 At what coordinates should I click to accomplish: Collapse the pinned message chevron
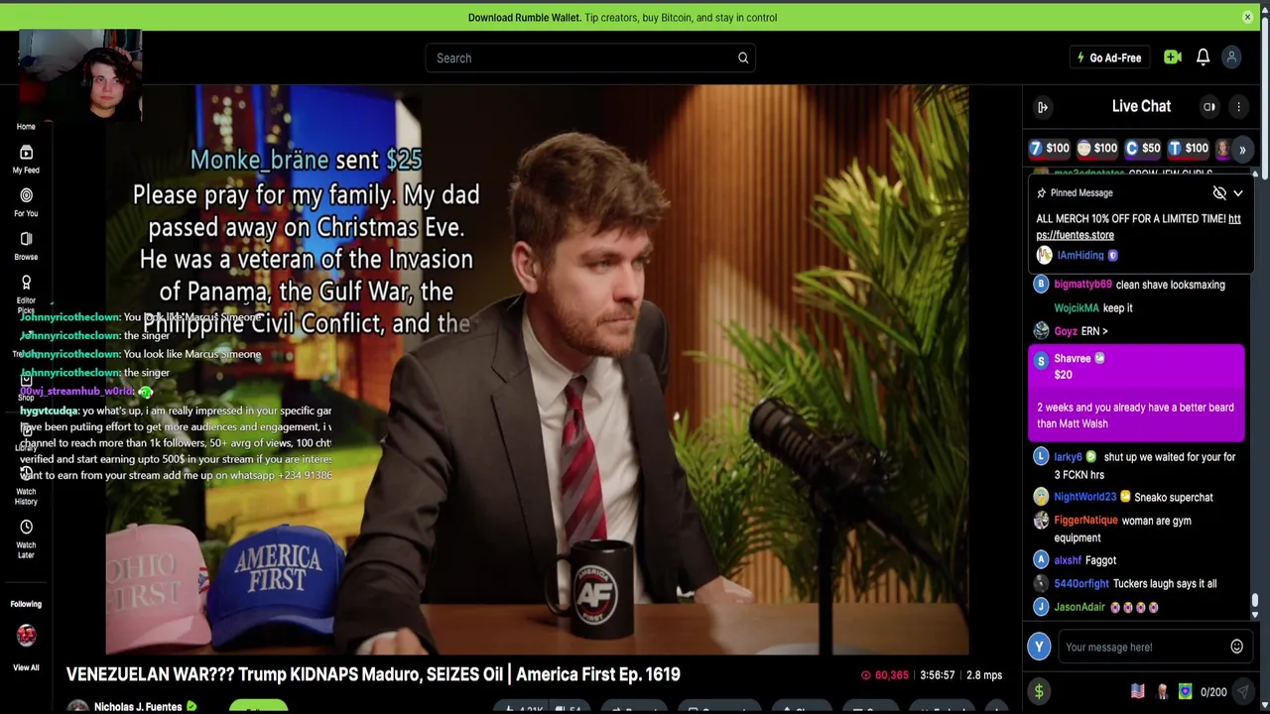coord(1238,193)
